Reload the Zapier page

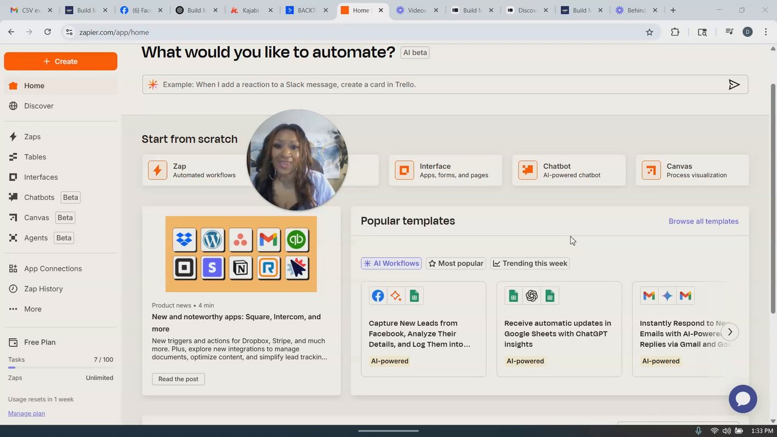(47, 32)
